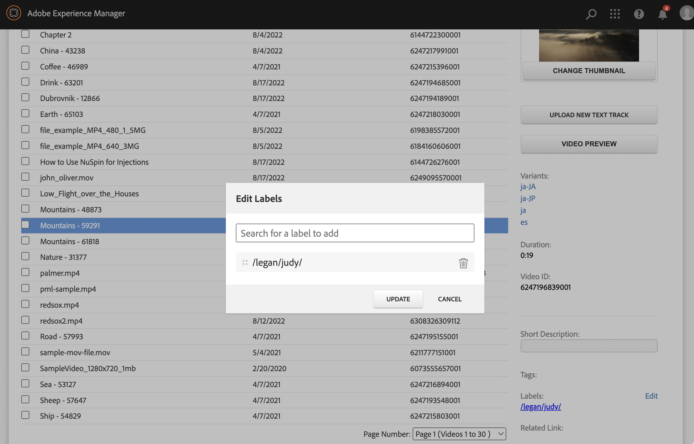
Task: Expand Variants ja-JP link
Action: point(528,198)
